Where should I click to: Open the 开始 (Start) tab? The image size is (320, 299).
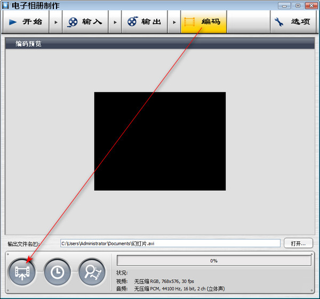click(26, 22)
